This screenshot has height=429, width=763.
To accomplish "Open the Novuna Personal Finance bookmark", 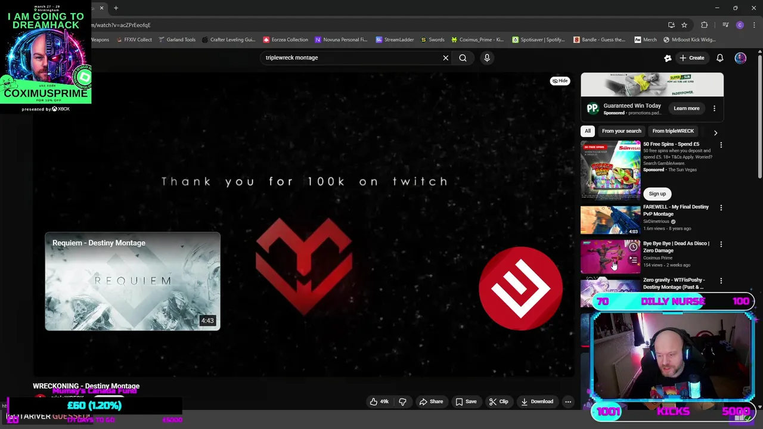I will (341, 40).
